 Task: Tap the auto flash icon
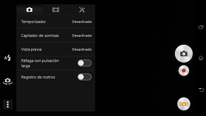8,58
